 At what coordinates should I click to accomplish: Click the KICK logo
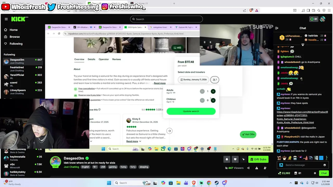coord(20,19)
